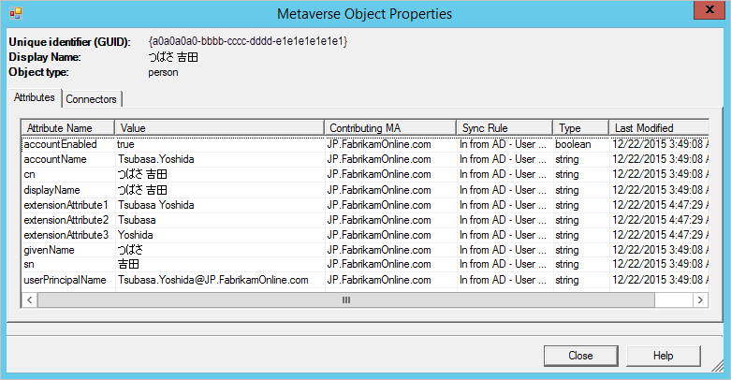This screenshot has height=380, width=731.
Task: Click the Last Modified column header
Action: [x=659, y=127]
